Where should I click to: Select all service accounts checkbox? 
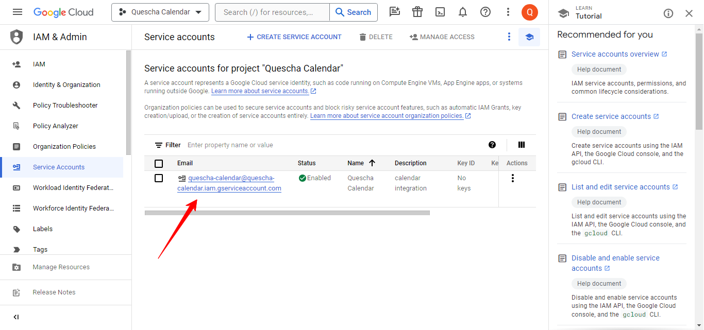(159, 163)
